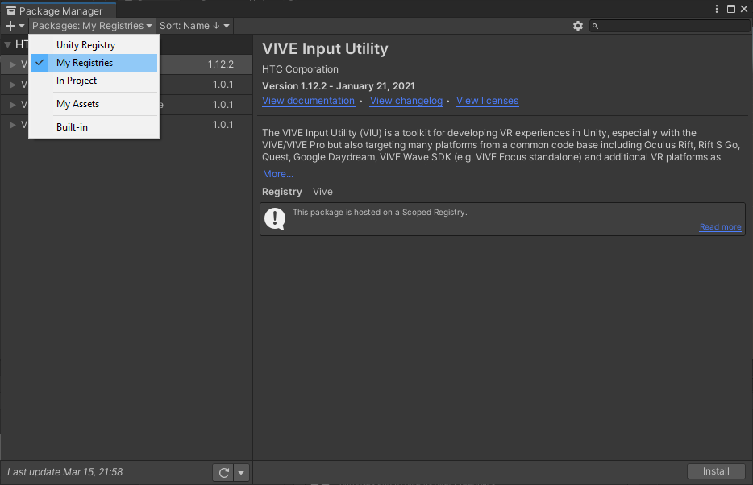Choose the checked My Registries option
This screenshot has width=753, height=485.
point(94,63)
